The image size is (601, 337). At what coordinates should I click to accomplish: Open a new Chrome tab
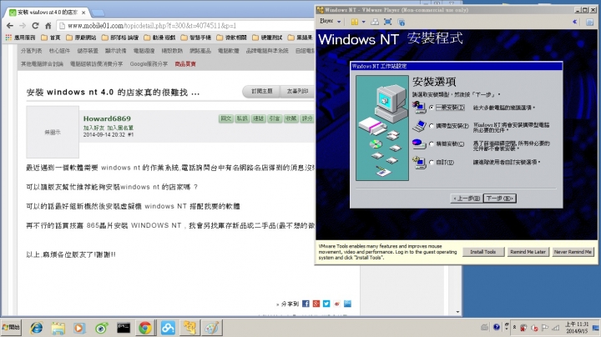click(98, 13)
